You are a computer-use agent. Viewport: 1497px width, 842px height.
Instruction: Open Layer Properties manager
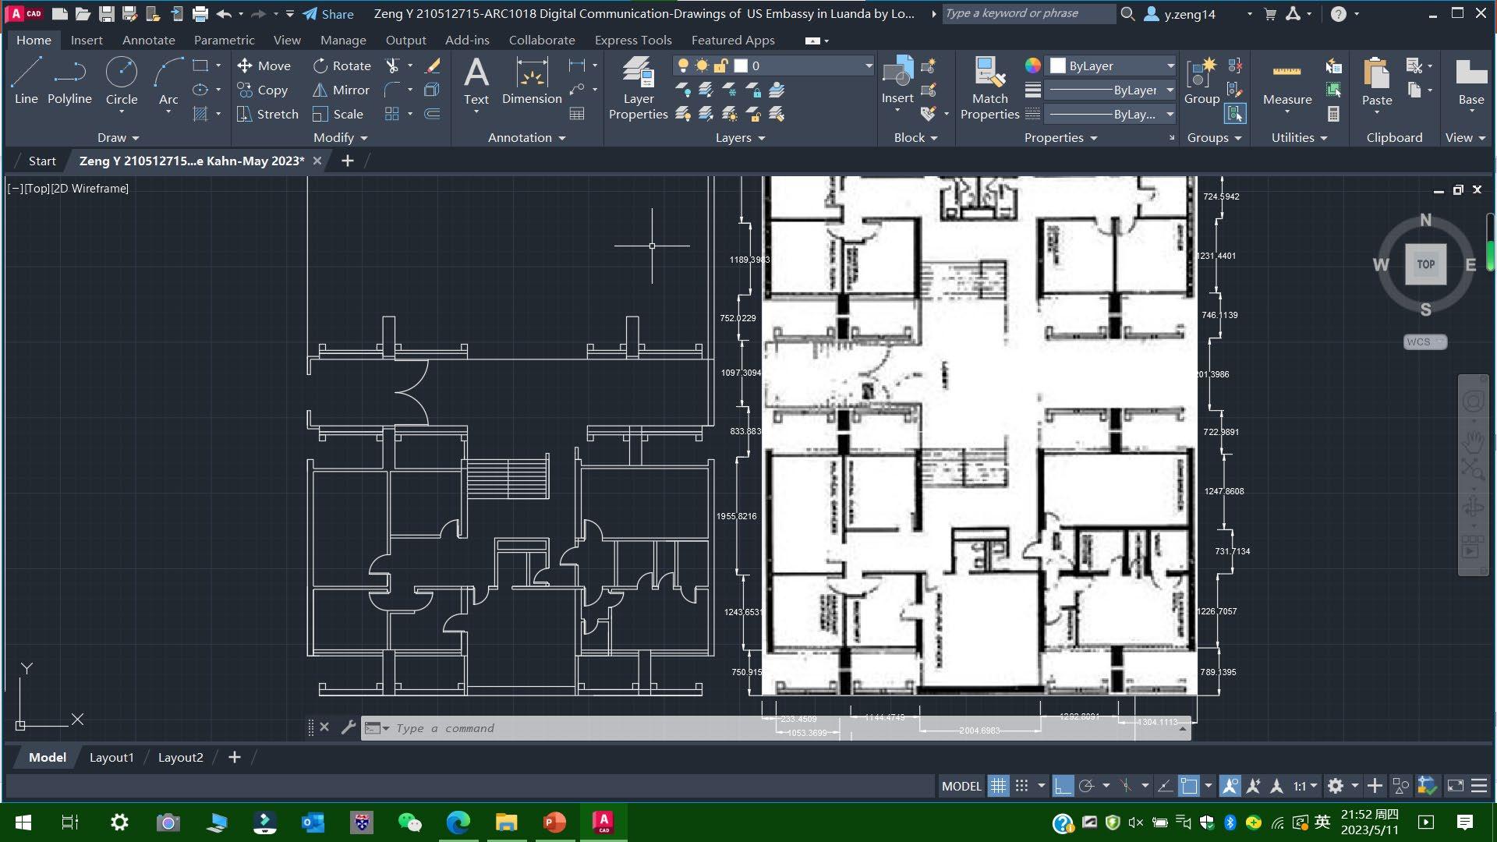(638, 89)
